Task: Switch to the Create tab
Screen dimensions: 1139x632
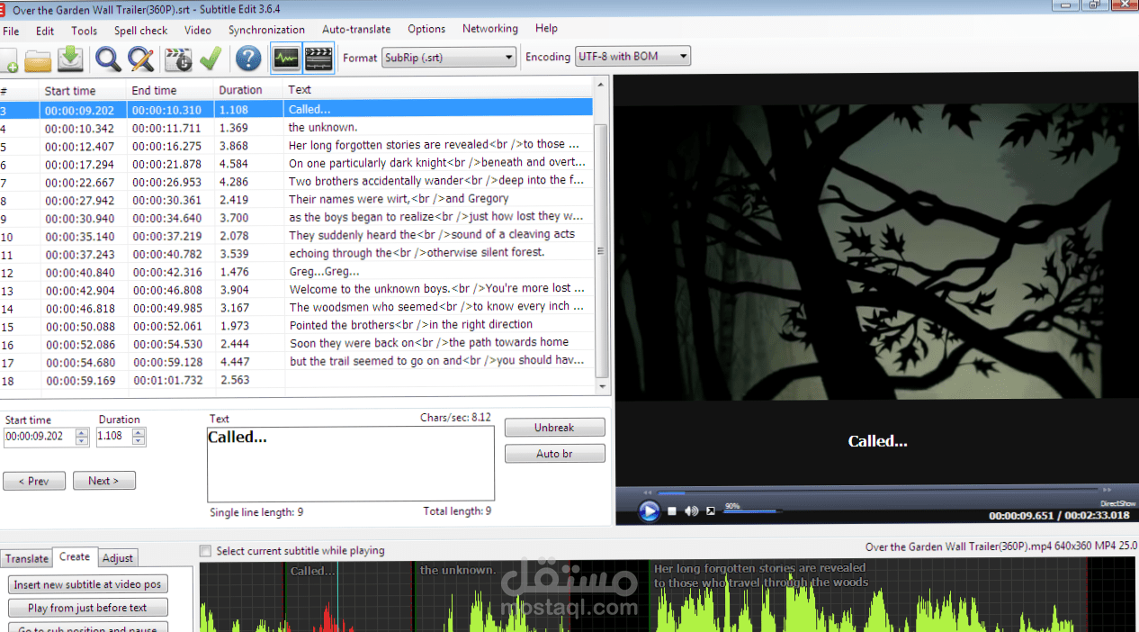Action: click(x=75, y=557)
